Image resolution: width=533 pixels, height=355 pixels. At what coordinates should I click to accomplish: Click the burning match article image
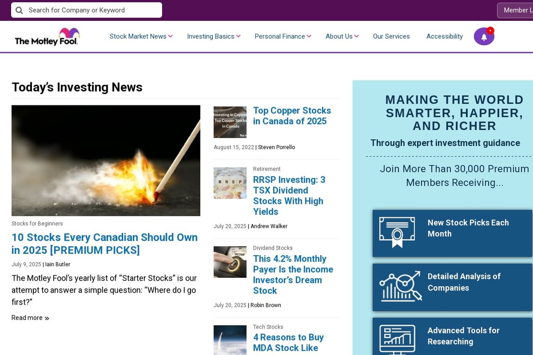pyautogui.click(x=105, y=160)
